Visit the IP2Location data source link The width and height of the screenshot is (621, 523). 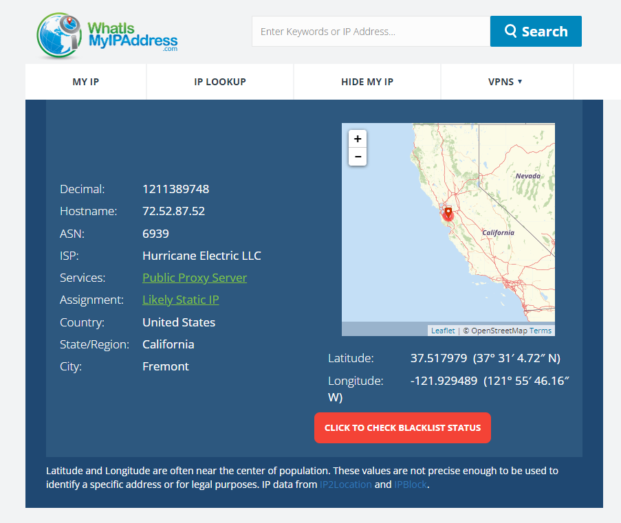(x=345, y=485)
